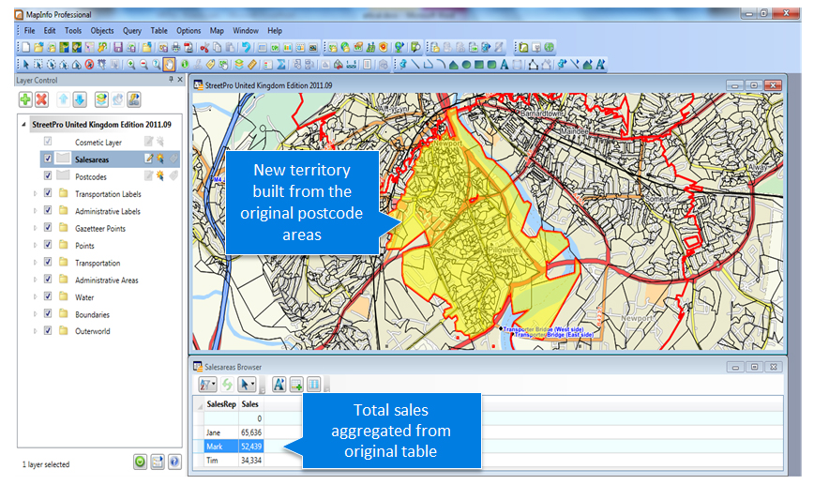Select the Line drawing tool

pyautogui.click(x=415, y=65)
